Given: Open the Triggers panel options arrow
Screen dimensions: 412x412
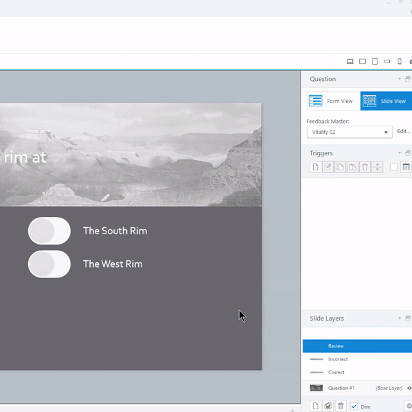Looking at the screenshot, I should tap(400, 153).
